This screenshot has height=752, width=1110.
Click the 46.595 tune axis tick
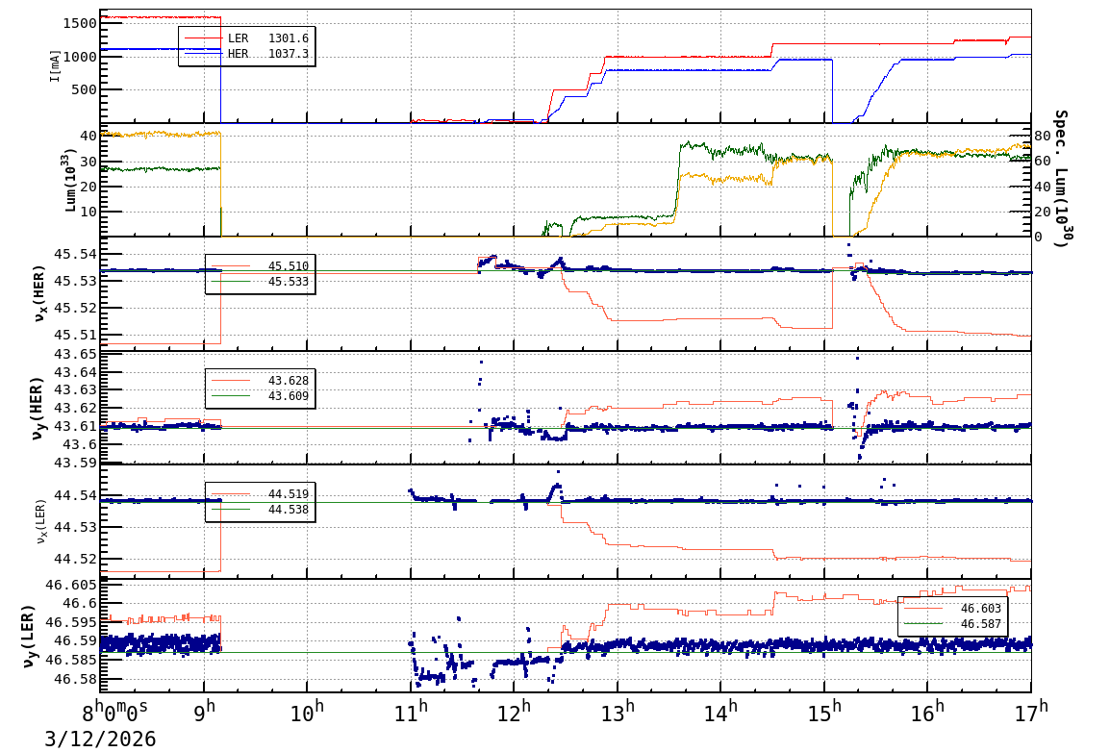click(x=71, y=622)
